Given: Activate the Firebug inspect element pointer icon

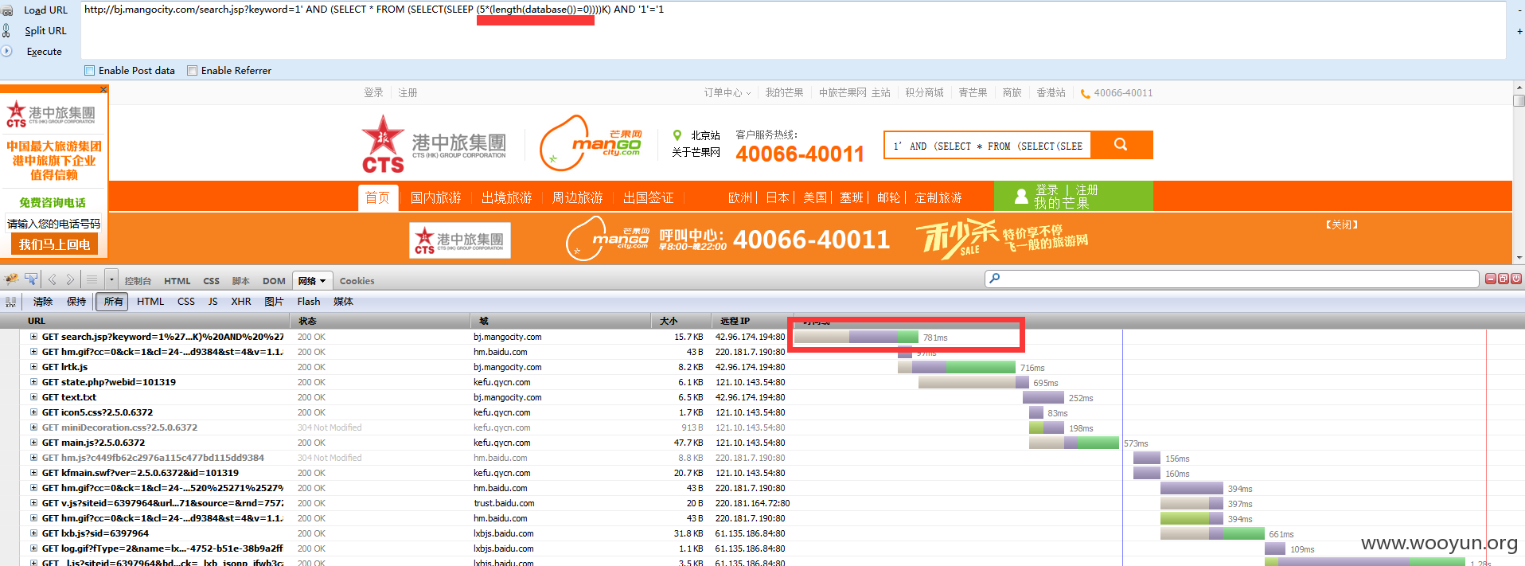Looking at the screenshot, I should [31, 279].
